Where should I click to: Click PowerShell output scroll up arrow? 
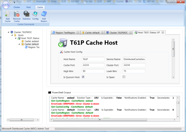click(x=178, y=98)
